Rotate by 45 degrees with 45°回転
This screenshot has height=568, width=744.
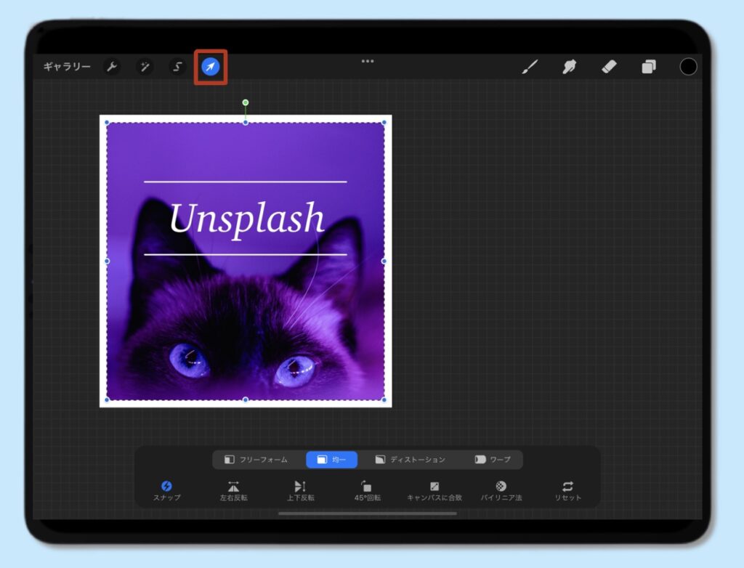[367, 491]
